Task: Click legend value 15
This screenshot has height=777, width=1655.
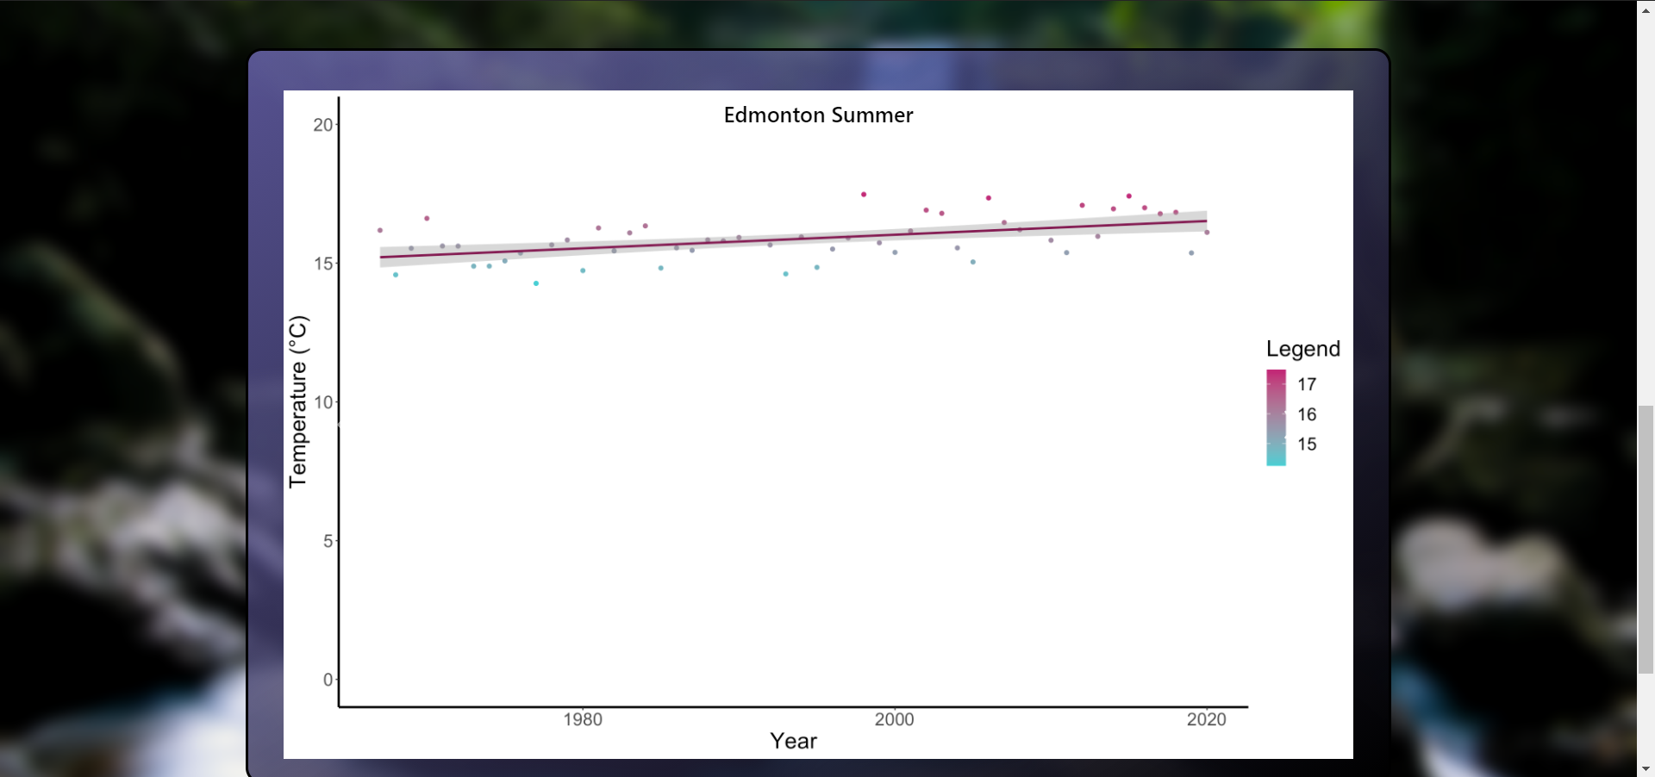Action: (x=1307, y=444)
